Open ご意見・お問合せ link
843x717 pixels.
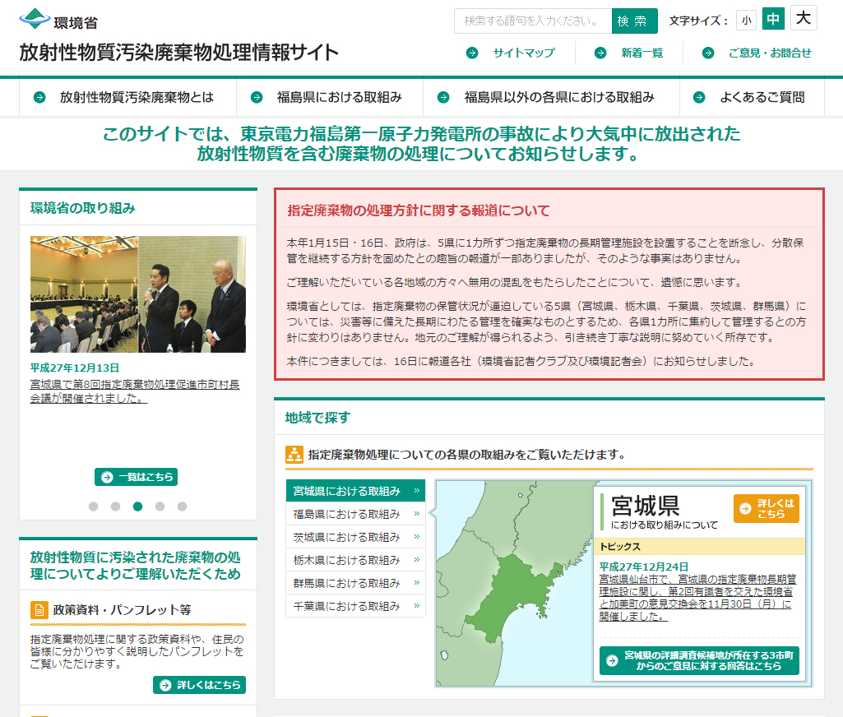tap(770, 53)
